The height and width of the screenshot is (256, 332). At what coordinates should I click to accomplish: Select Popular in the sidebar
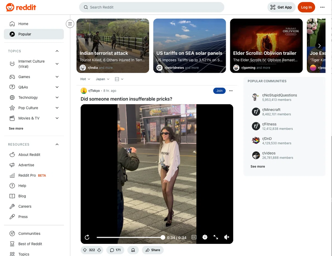(x=34, y=34)
